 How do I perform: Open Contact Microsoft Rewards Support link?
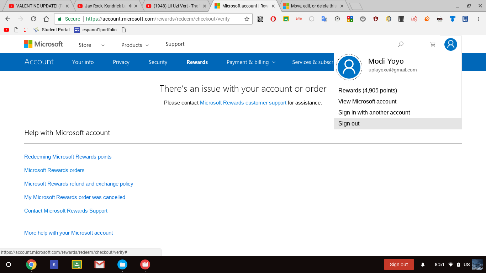point(66,211)
